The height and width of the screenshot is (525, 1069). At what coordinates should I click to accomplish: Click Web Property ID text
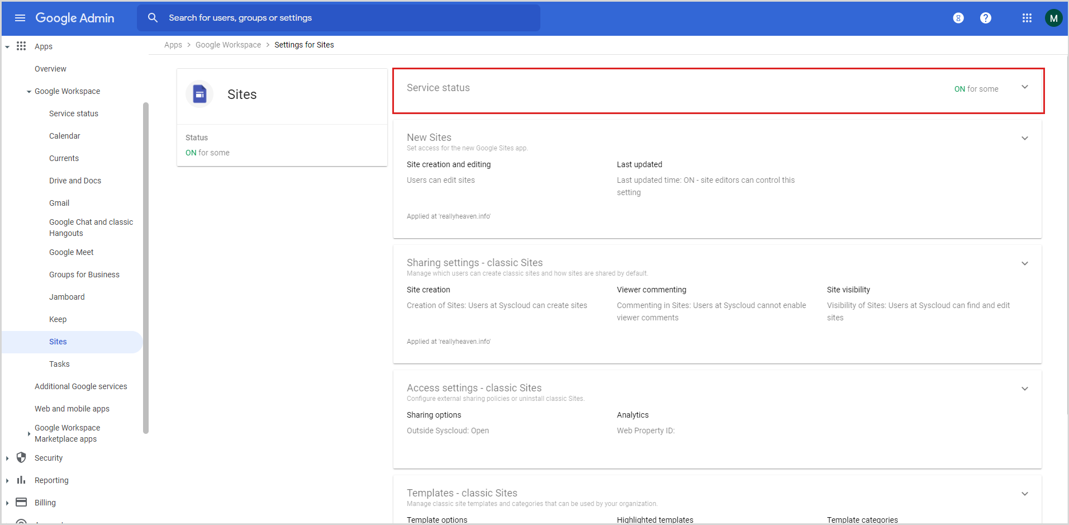[645, 431]
